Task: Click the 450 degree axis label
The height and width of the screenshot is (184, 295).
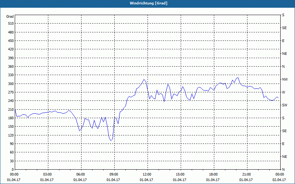Action: pos(11,41)
